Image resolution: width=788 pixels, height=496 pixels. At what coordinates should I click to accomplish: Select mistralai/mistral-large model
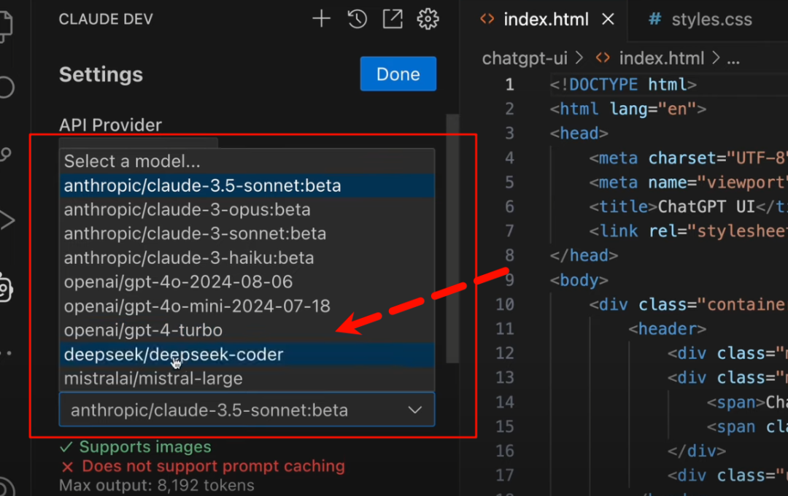(247, 379)
